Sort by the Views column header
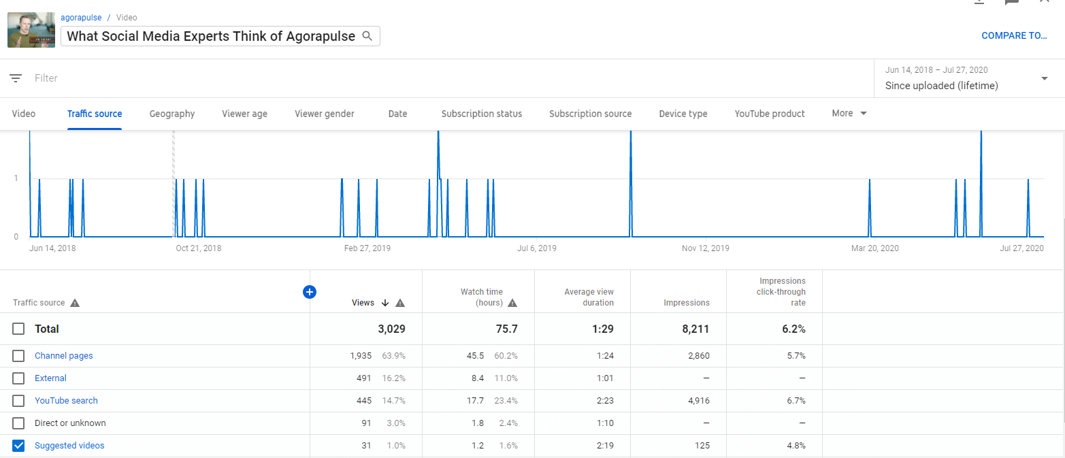The height and width of the screenshot is (458, 1065). [363, 303]
